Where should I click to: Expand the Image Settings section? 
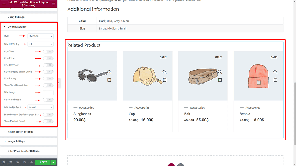click(x=16, y=141)
